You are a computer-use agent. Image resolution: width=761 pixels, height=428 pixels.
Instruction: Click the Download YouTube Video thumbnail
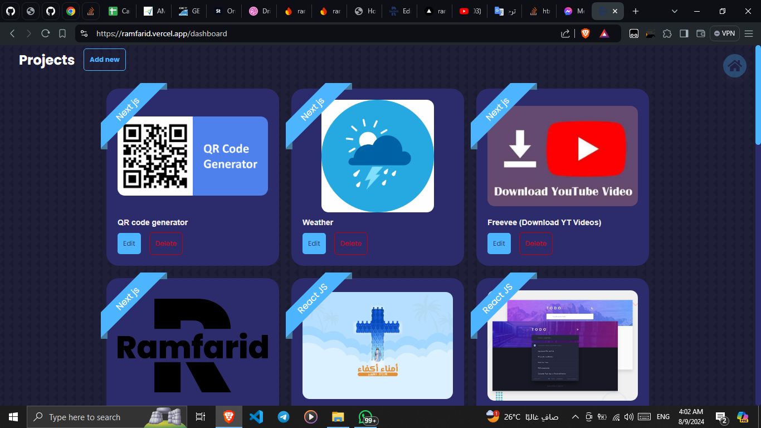[563, 156]
